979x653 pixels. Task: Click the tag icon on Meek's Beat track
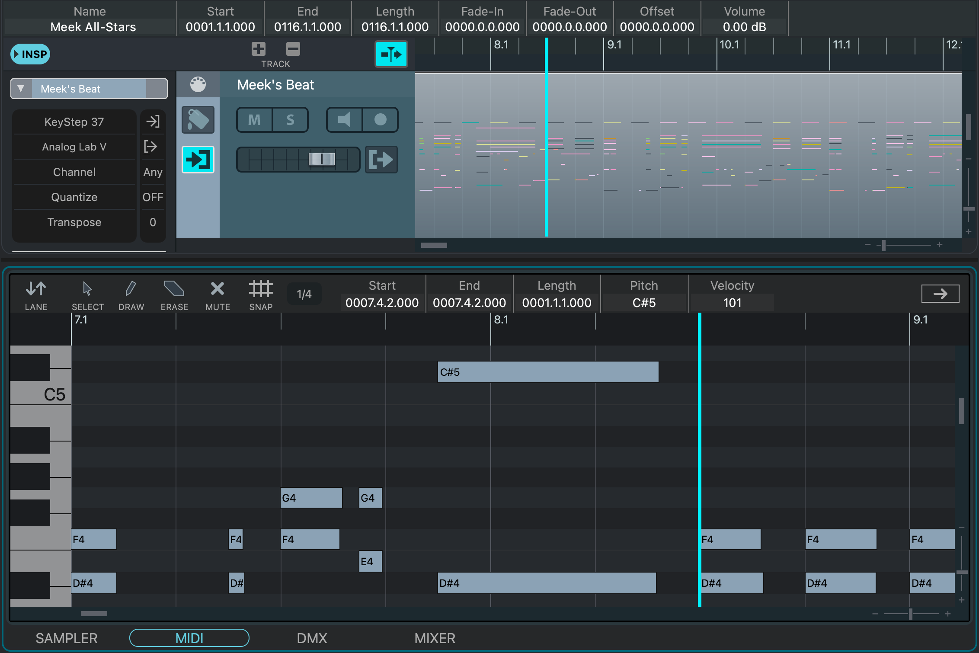[198, 120]
